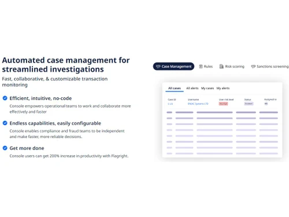Click the Status column header
Screen dimensions: 289x217
(x=248, y=100)
